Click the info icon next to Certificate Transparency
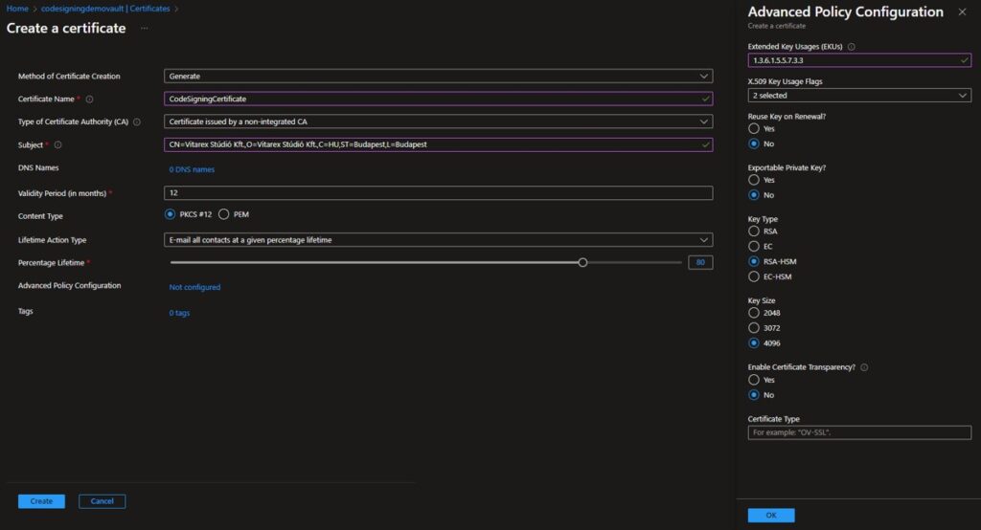981x530 pixels. point(865,367)
